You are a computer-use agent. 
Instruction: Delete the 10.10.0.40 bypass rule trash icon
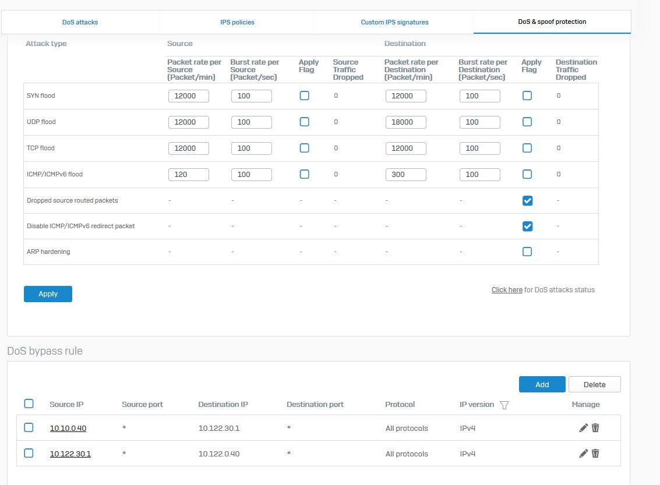click(x=595, y=428)
